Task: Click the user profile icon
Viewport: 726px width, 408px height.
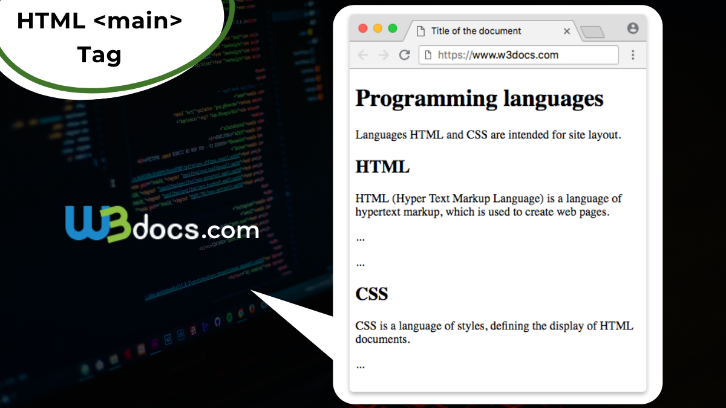Action: [633, 28]
